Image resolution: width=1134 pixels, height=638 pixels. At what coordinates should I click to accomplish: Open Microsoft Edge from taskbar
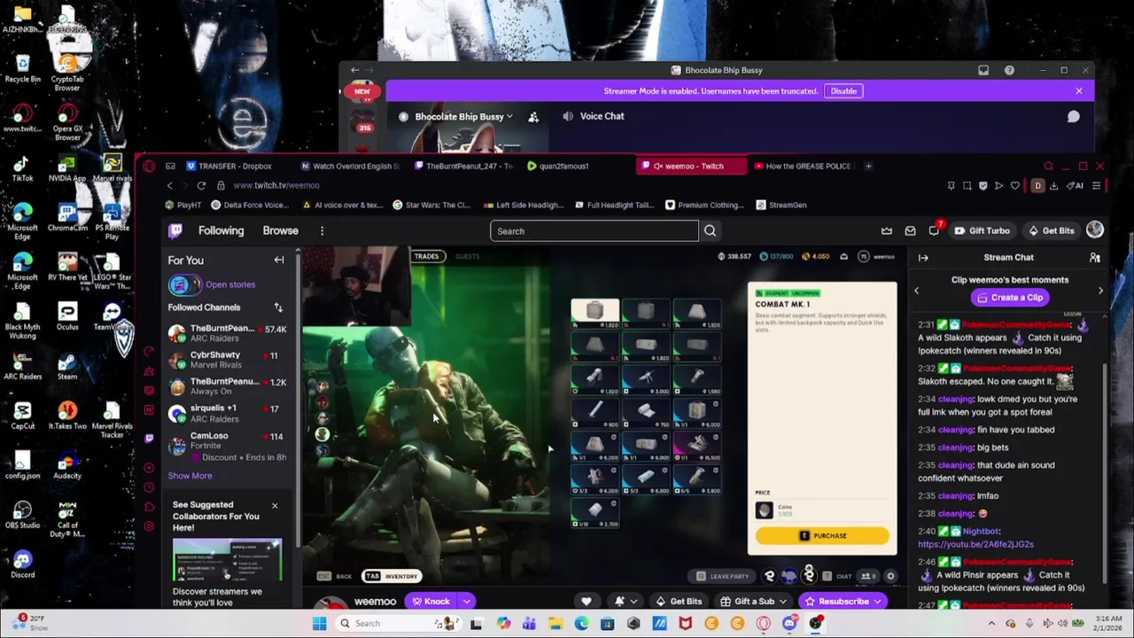(x=581, y=624)
